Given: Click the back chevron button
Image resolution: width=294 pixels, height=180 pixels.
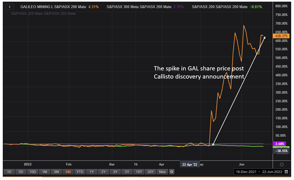Looking at the screenshot, I should (9, 7).
